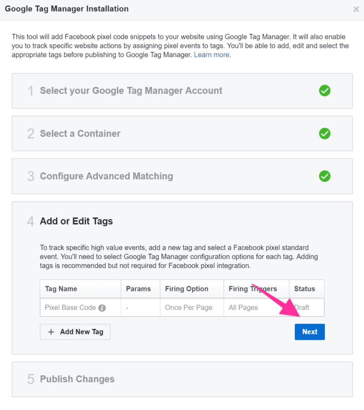Open the Learn more link
The image size is (364, 410).
(x=212, y=55)
